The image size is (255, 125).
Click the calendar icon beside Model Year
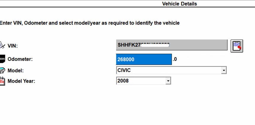2,81
